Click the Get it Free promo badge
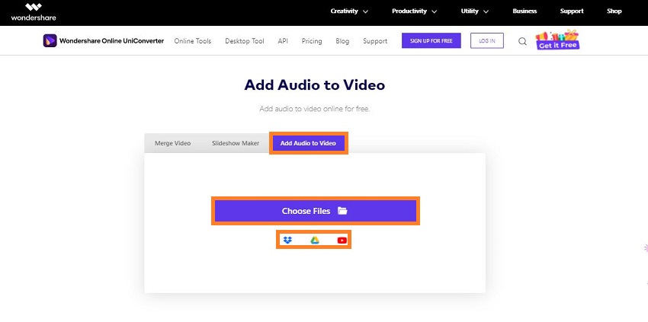 pos(557,40)
